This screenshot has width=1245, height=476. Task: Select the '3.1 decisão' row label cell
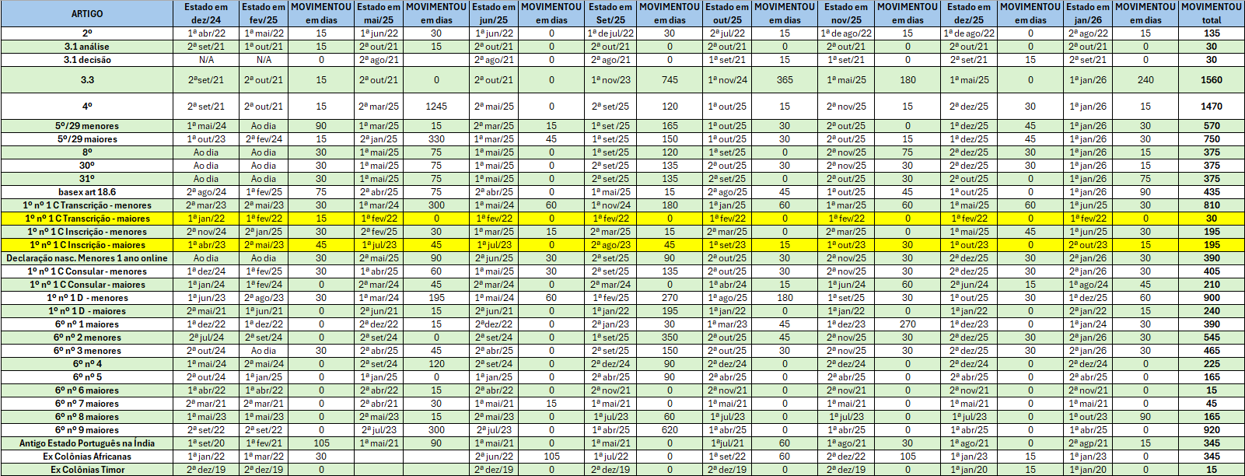pyautogui.click(x=87, y=60)
